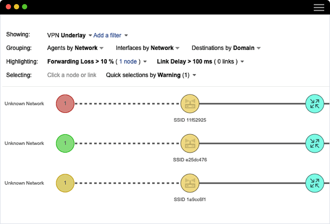Select the red agent node
Viewport: 330px width, 224px height.
tap(65, 104)
